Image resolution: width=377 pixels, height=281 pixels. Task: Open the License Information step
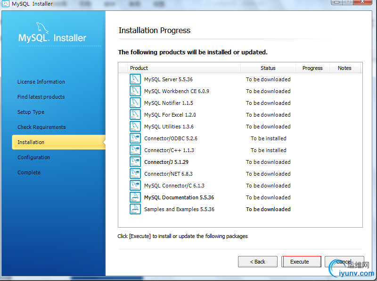[x=41, y=82]
